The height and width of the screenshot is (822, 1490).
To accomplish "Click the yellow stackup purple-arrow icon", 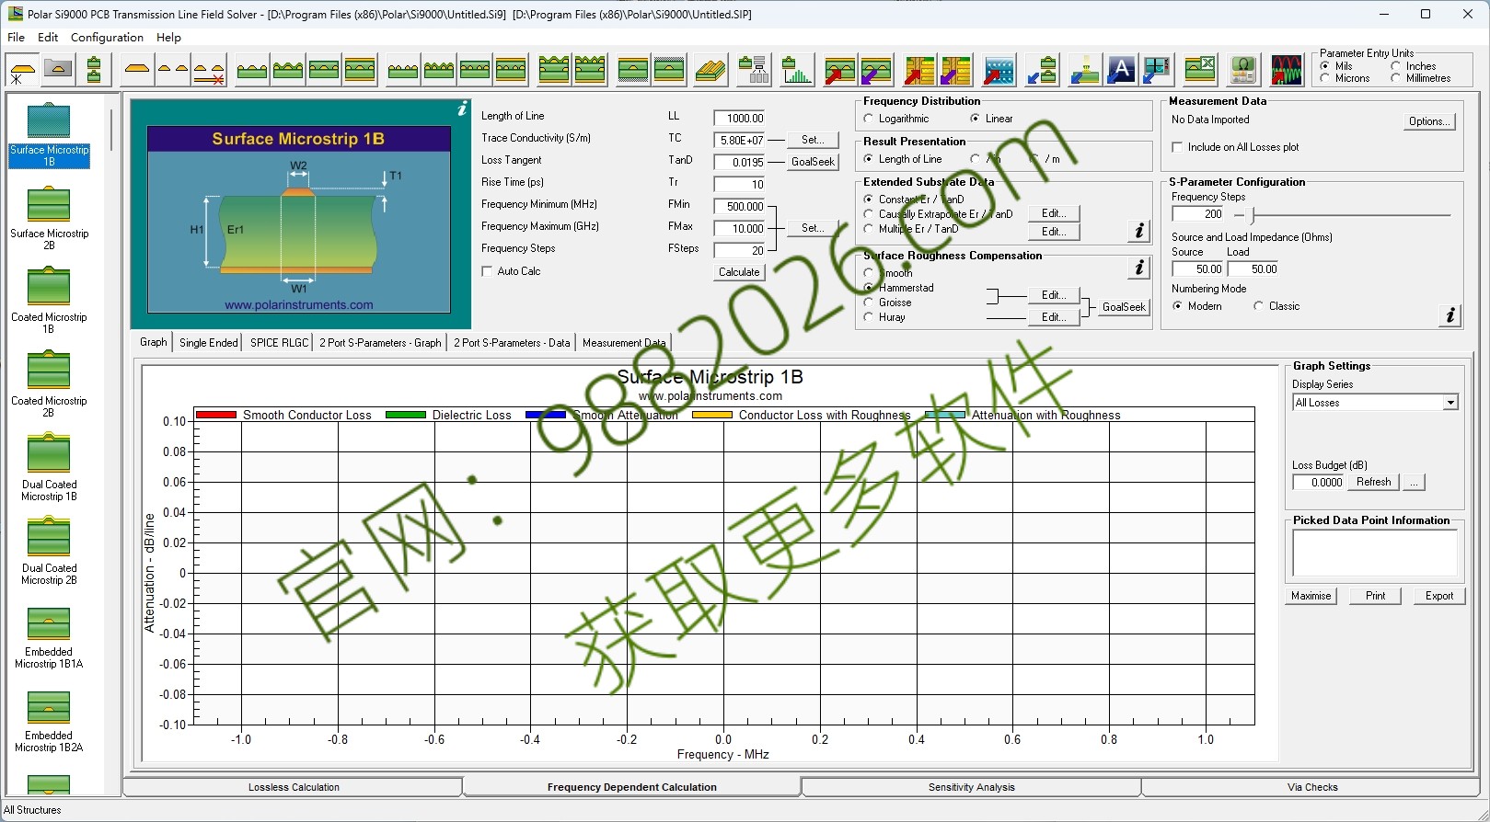I will click(x=955, y=70).
